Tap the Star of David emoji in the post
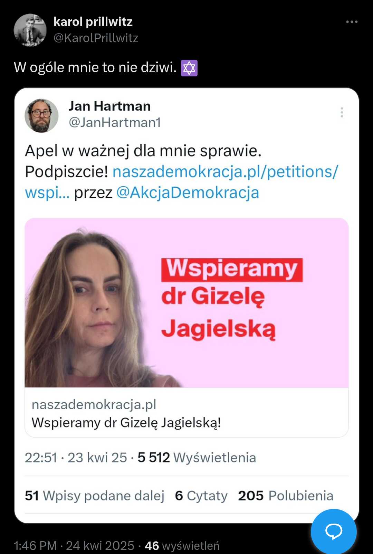The height and width of the screenshot is (554, 373). tap(189, 68)
